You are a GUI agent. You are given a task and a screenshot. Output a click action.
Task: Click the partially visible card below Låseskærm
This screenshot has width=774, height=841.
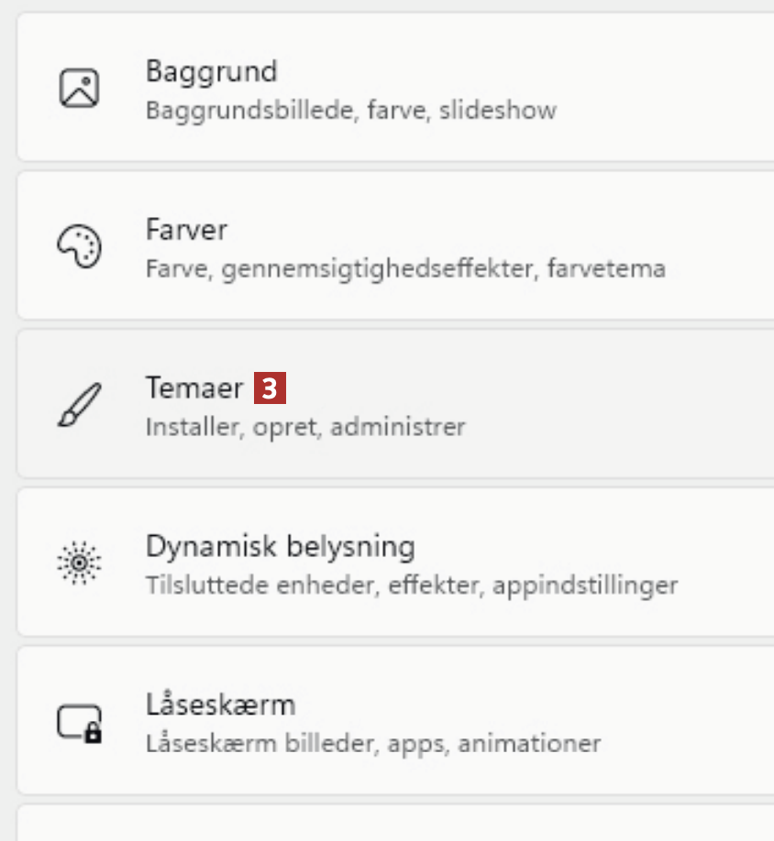(x=394, y=824)
